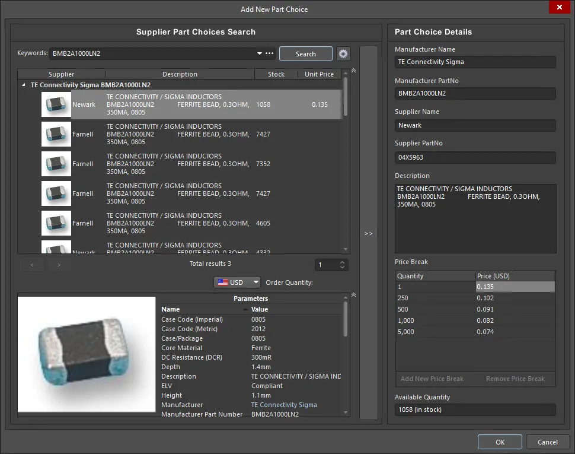This screenshot has height=454, width=575.
Task: Select price break quantity 5,000 row
Action: point(475,332)
